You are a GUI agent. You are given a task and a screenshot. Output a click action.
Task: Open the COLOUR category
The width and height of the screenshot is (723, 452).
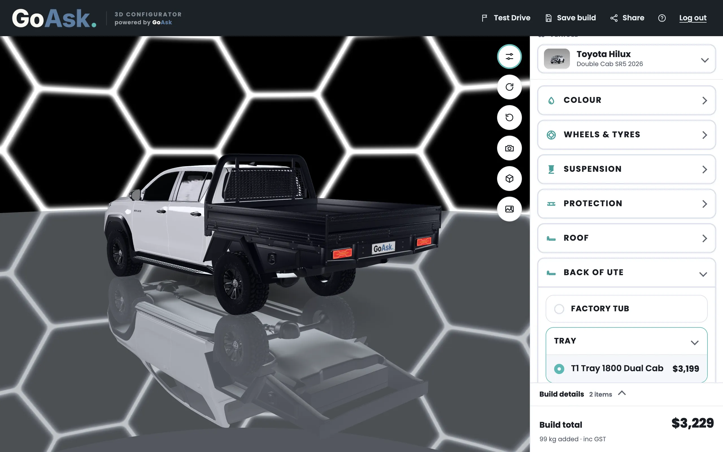pyautogui.click(x=626, y=100)
